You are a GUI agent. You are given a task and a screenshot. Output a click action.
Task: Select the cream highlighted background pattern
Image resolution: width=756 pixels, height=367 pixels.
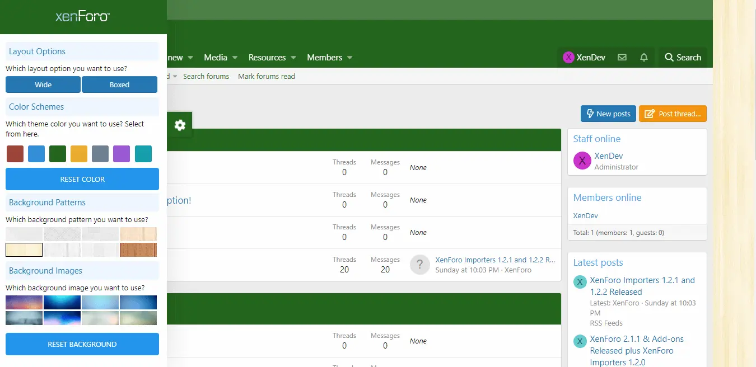[24, 250]
